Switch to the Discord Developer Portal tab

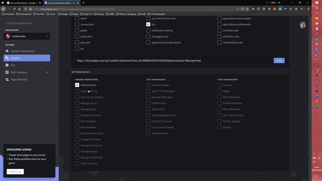[62, 3]
